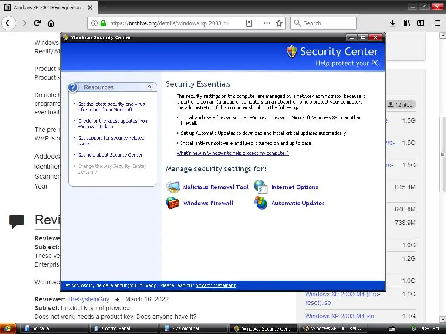
Task: Open the browser hamburger menu
Action: [438, 23]
